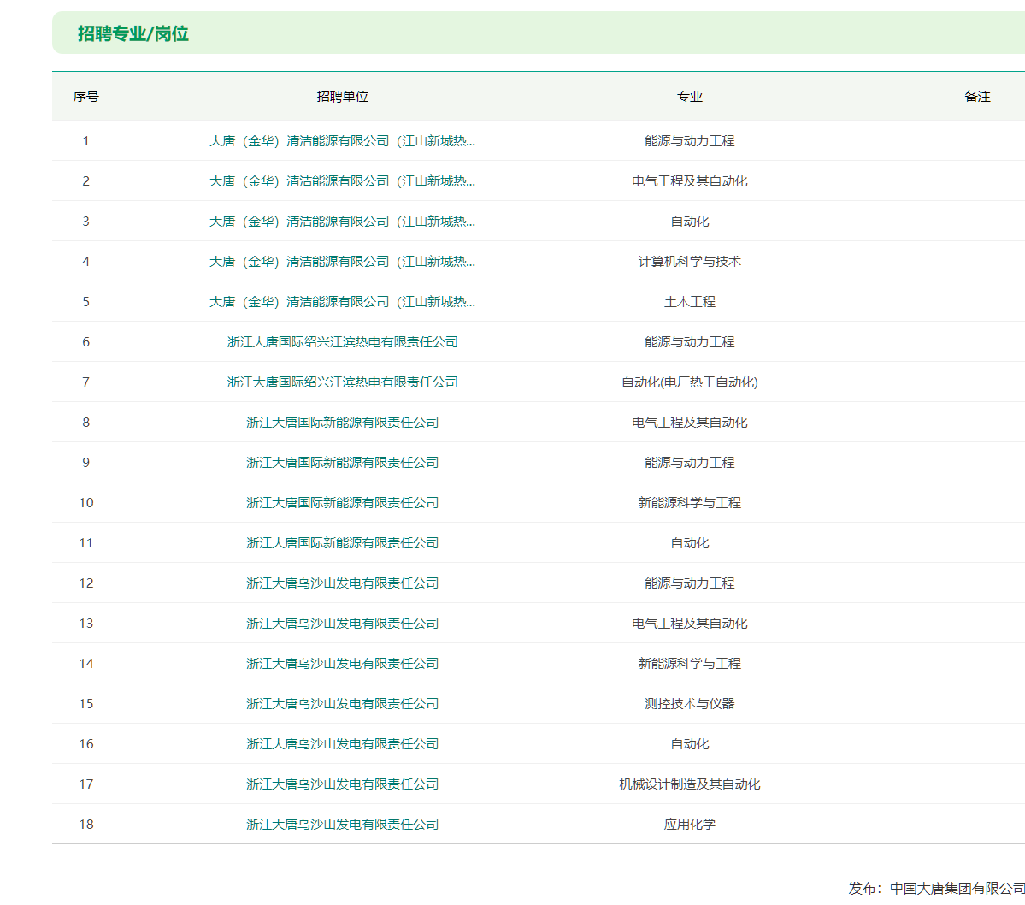Viewport: 1025px width, 905px height.
Task: Open the company link beside 应用化学
Action: click(x=342, y=825)
